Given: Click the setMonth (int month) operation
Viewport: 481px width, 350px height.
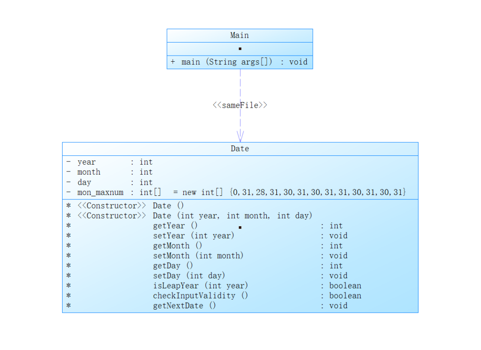Looking at the screenshot, I should pyautogui.click(x=198, y=256).
